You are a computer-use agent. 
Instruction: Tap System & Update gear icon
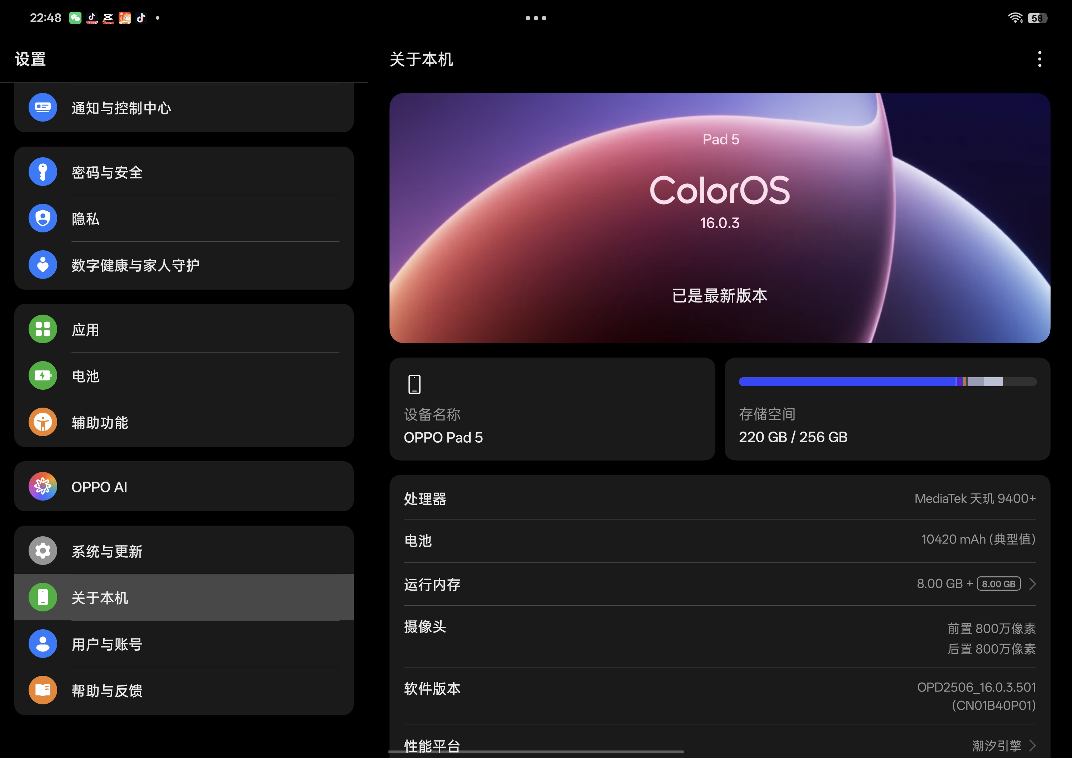pos(43,551)
